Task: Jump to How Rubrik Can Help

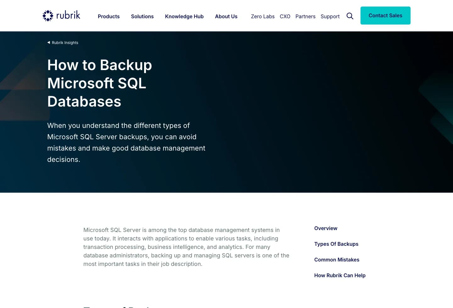Action: point(340,275)
